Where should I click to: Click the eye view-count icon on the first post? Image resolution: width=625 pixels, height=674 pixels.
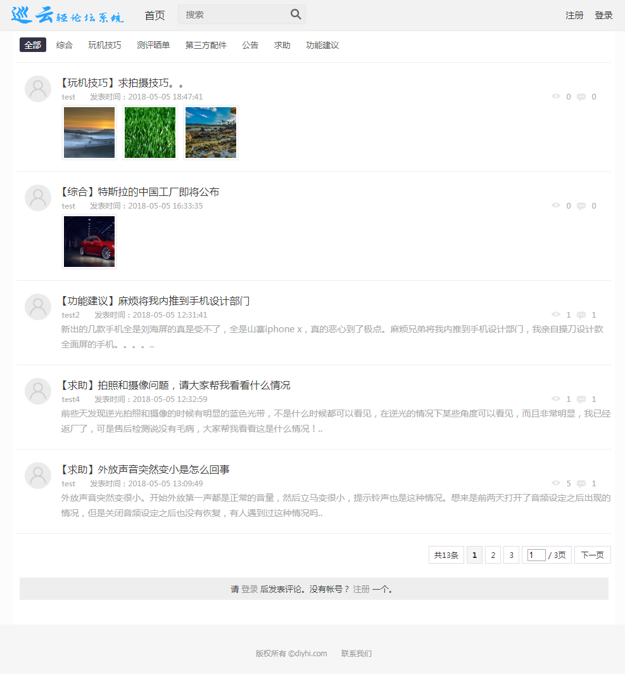[557, 96]
